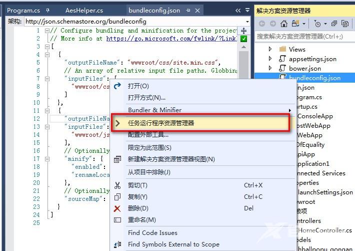Select bower.json in the tree

[x=304, y=69]
